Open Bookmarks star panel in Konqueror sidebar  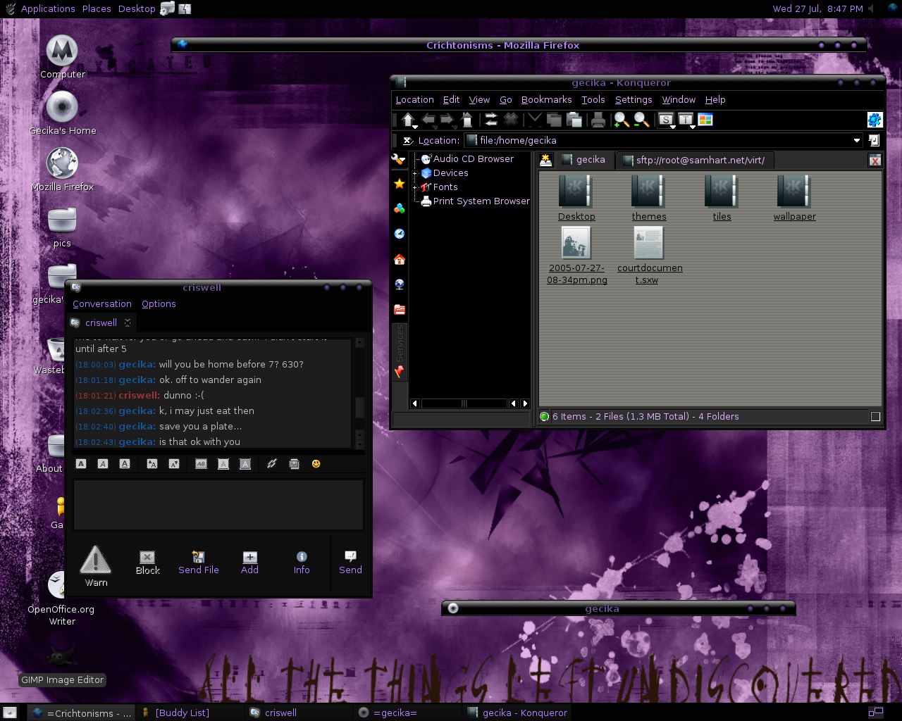400,184
